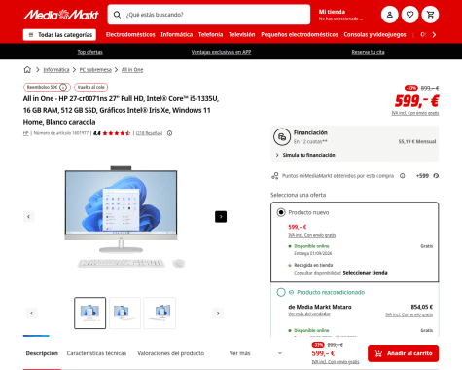Open the Reserva tu cita link
462x370 pixels.
click(368, 52)
